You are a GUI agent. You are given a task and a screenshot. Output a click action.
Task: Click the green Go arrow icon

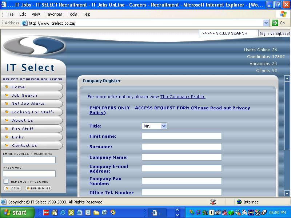click(275, 23)
